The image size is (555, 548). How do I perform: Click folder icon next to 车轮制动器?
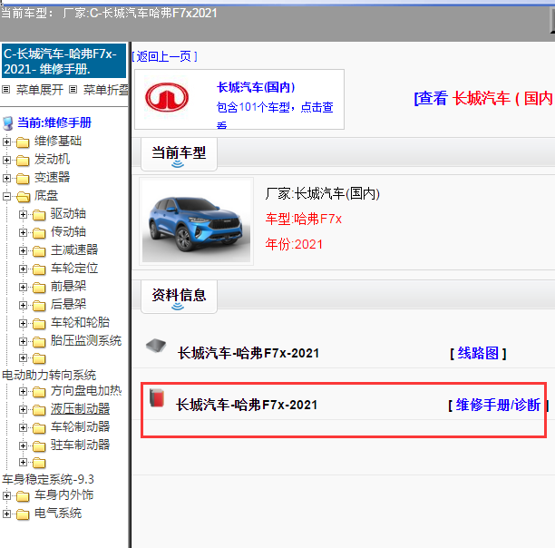(x=39, y=427)
